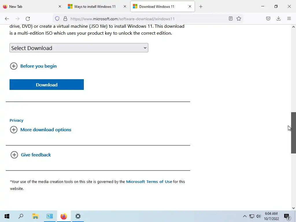This screenshot has height=222, width=296.
Task: Switch to the New Tab tab
Action: tap(32, 6)
